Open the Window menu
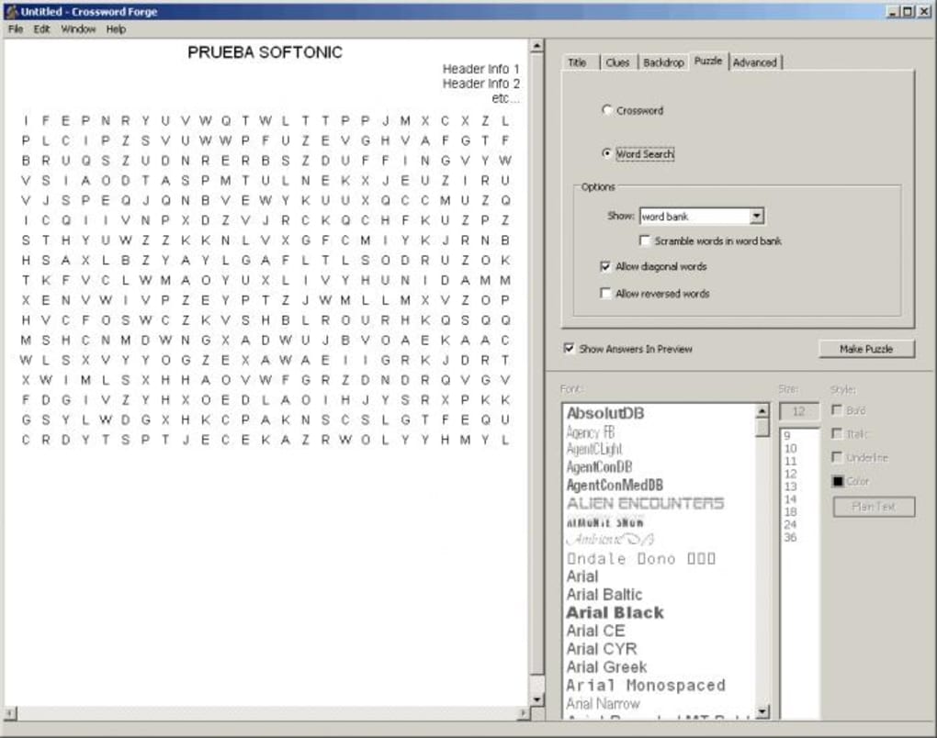 pos(78,29)
